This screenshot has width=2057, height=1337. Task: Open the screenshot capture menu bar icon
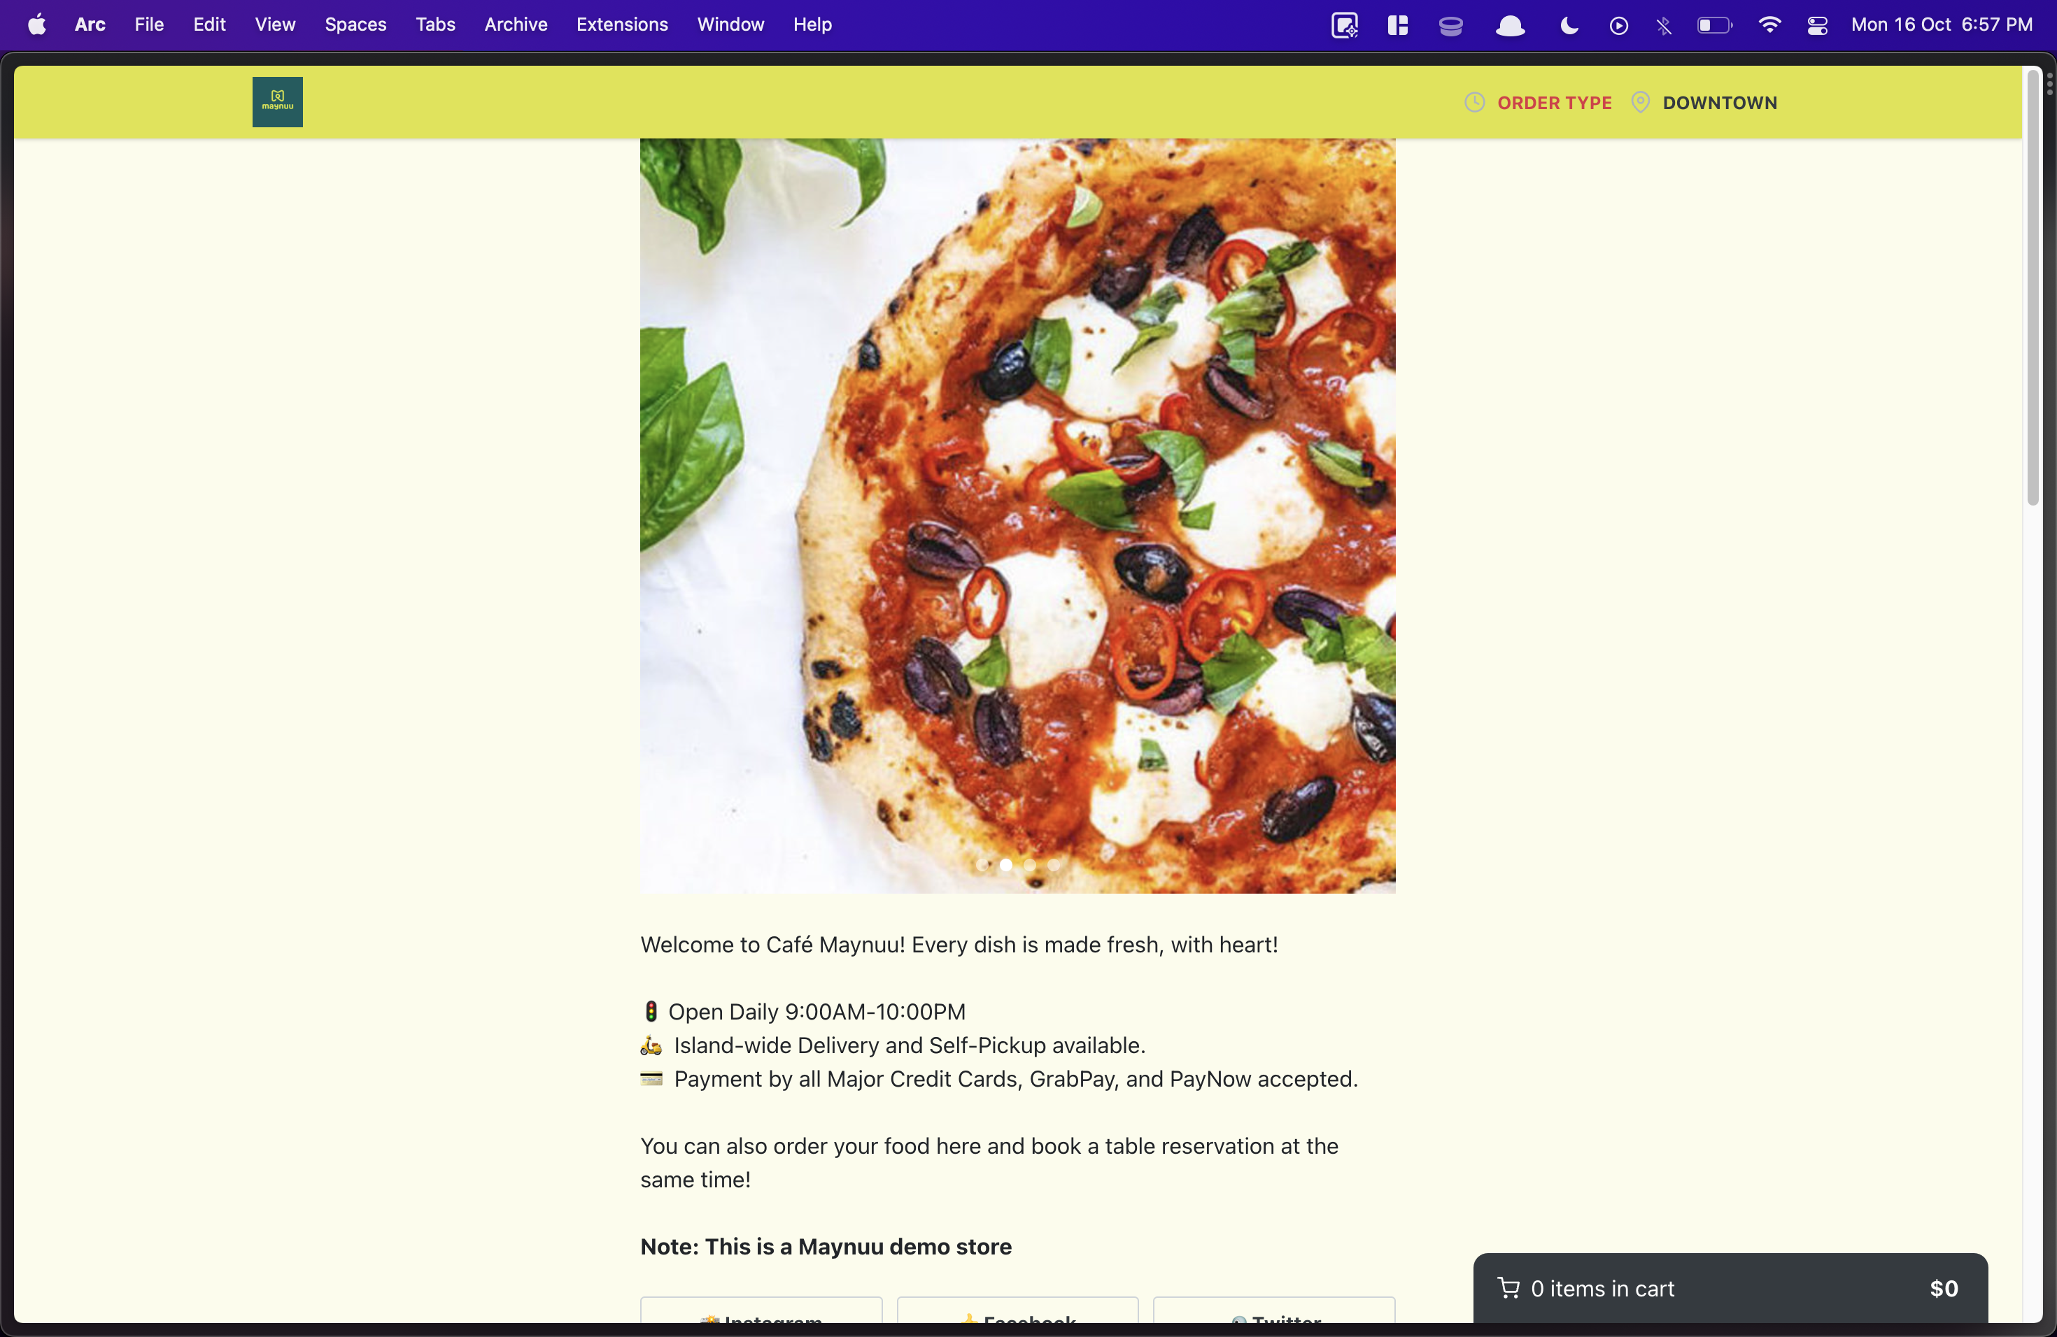point(1345,25)
